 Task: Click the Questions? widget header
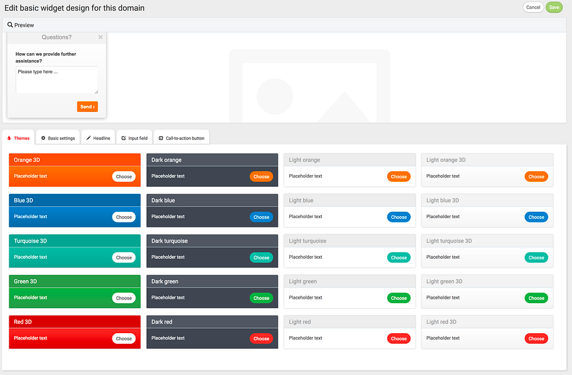point(57,37)
